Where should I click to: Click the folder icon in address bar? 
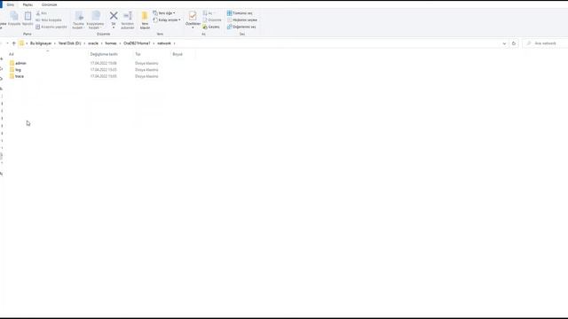pos(21,43)
